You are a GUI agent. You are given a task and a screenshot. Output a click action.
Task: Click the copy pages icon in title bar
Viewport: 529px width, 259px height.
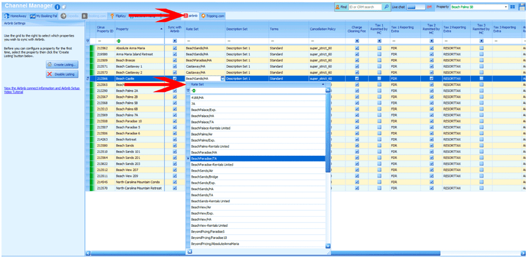click(x=64, y=7)
